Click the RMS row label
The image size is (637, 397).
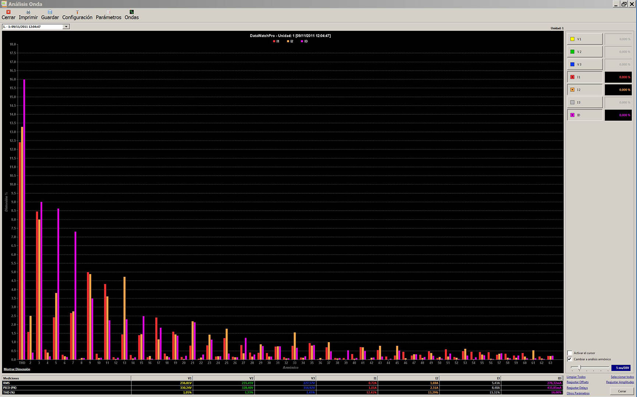[66, 383]
